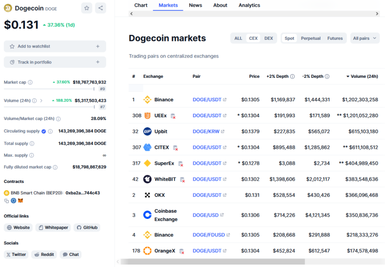Expand Volume (24h) details chevron in sidebar
Image resolution: width=385 pixels, height=267 pixels.
click(41, 101)
